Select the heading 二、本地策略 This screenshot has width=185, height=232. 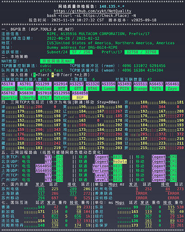click(15, 57)
